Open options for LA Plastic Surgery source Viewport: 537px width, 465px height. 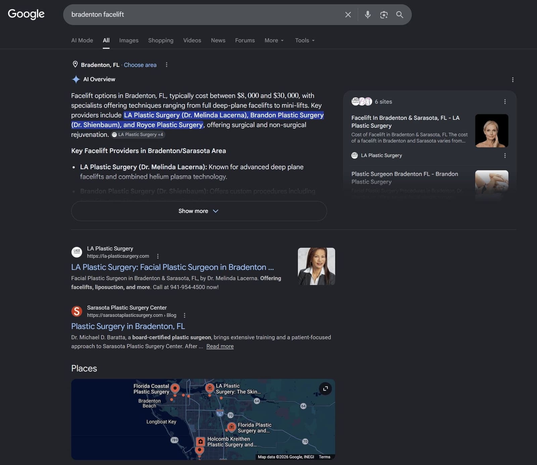(505, 155)
